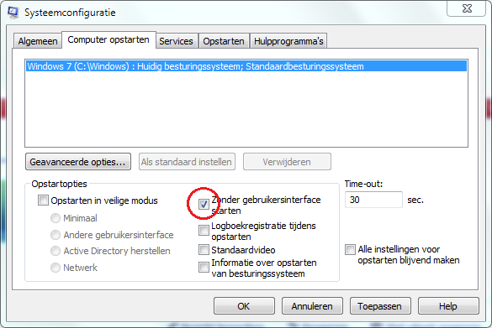Open Geavanceerde opties dialog

click(x=78, y=162)
